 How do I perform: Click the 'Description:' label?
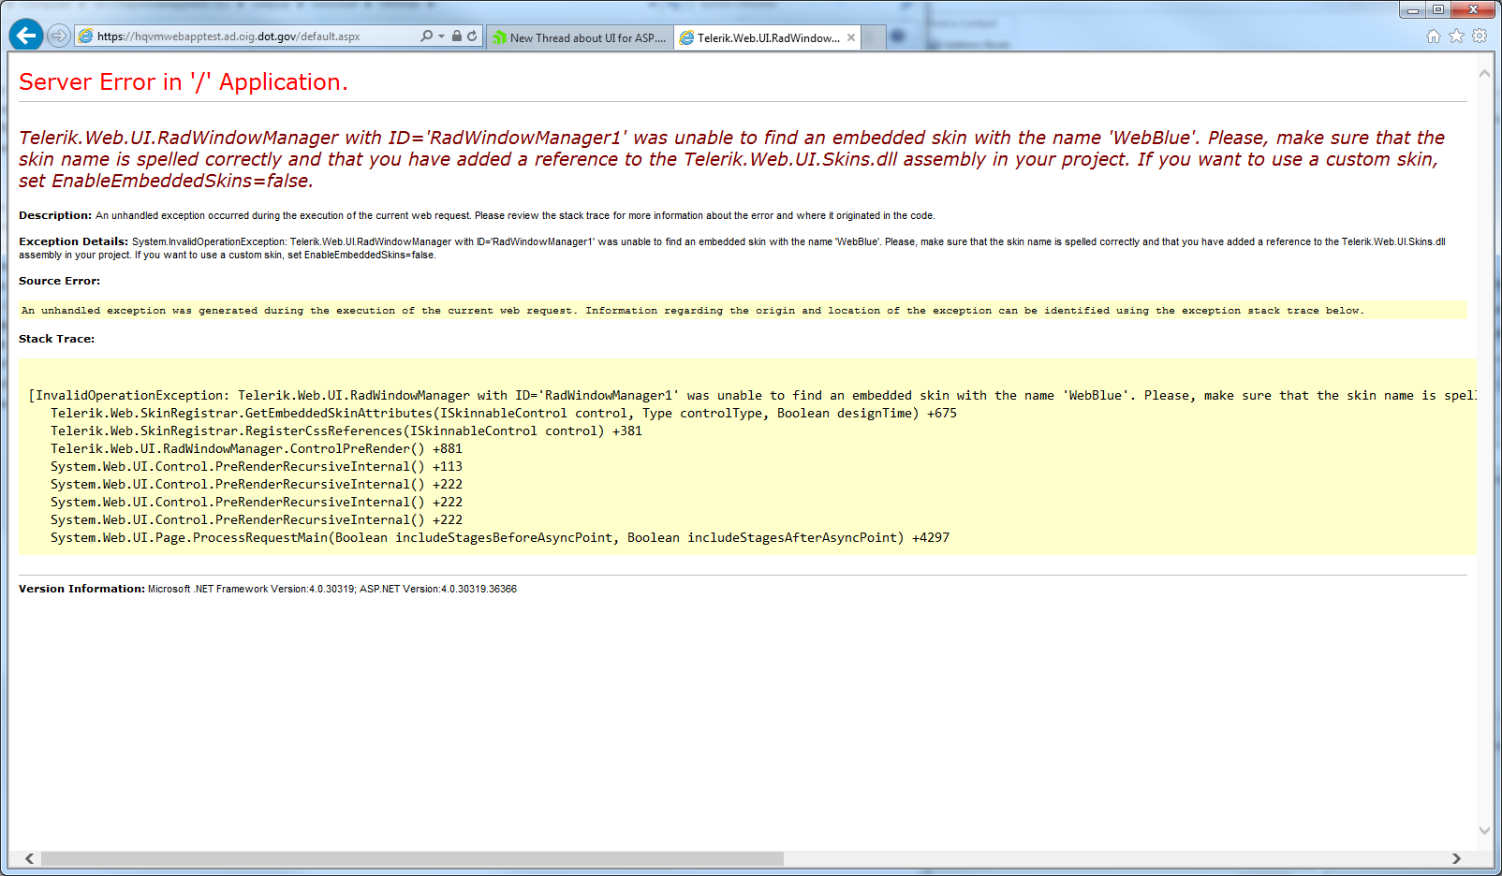[55, 215]
